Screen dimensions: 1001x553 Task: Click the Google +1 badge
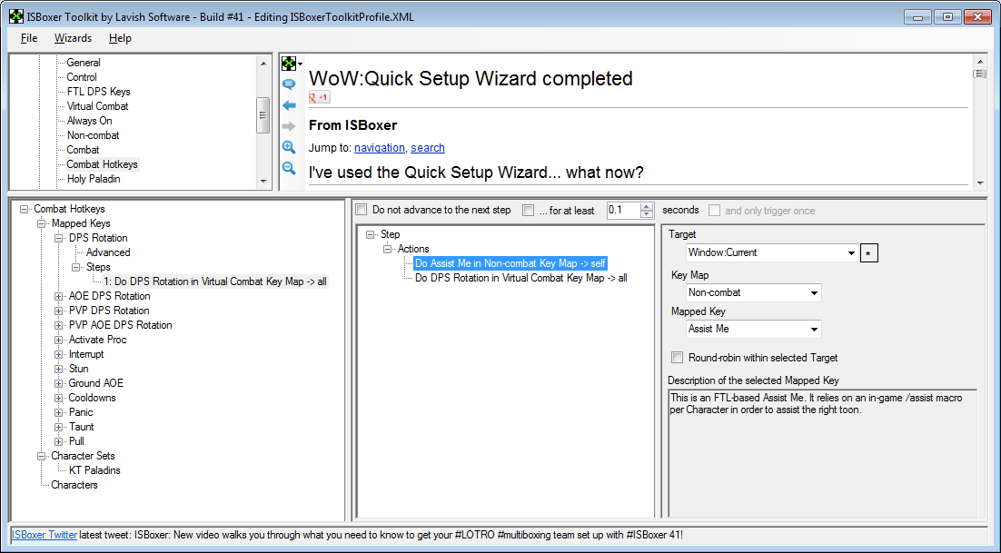coord(319,97)
